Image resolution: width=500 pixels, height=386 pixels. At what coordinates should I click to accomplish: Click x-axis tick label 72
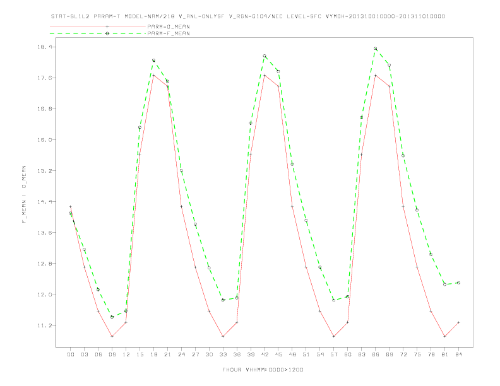point(403,354)
